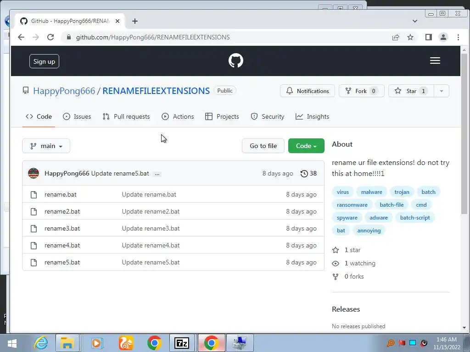470x352 pixels.
Task: Open the Issues tab
Action: (x=77, y=116)
